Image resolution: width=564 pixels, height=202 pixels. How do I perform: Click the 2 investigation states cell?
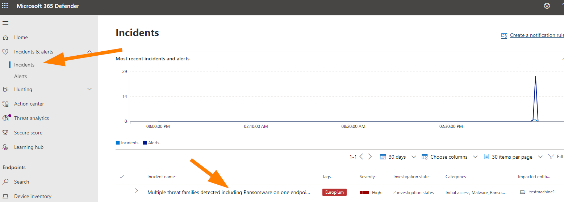(413, 193)
